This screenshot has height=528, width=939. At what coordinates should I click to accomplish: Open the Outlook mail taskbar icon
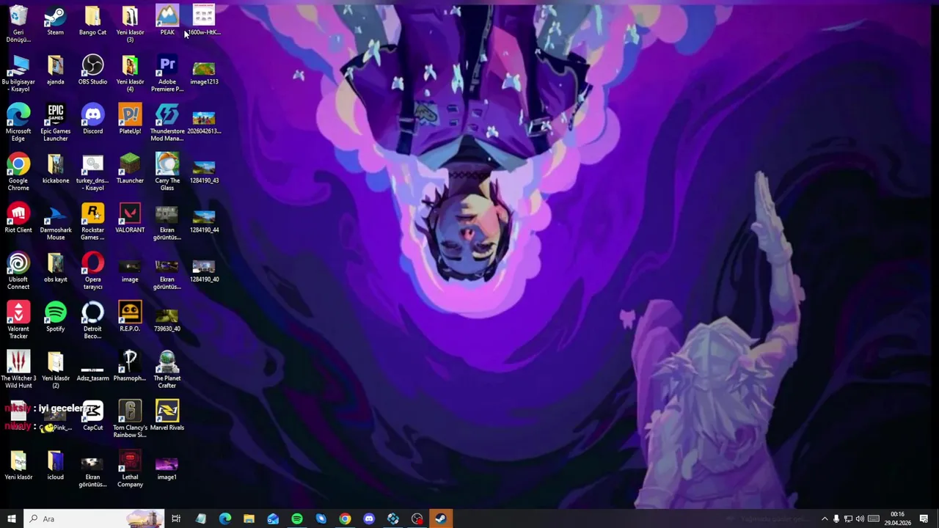tap(273, 518)
